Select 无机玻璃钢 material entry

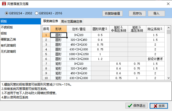click(9, 52)
